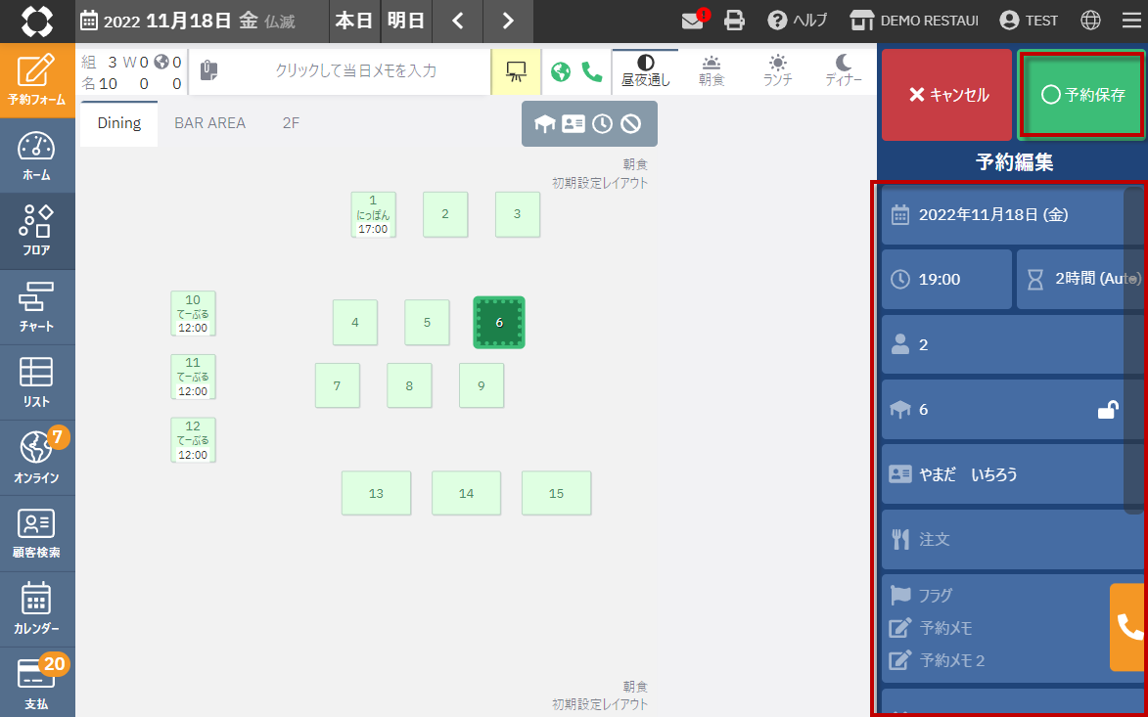Toggle green phone reservations filter
The height and width of the screenshot is (717, 1148).
point(591,71)
